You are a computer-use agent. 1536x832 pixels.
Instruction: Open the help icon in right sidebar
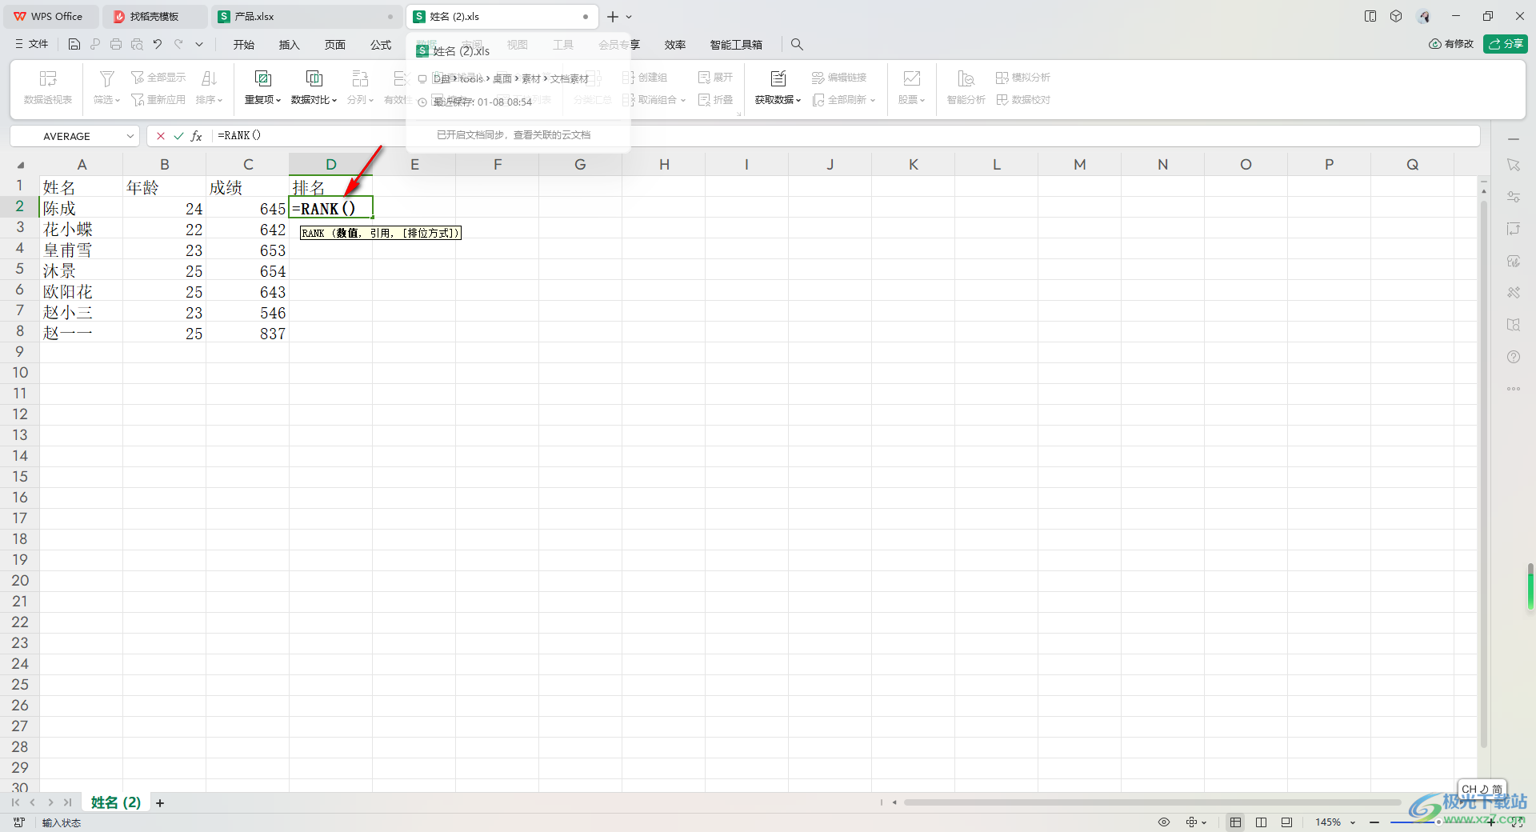pyautogui.click(x=1514, y=357)
